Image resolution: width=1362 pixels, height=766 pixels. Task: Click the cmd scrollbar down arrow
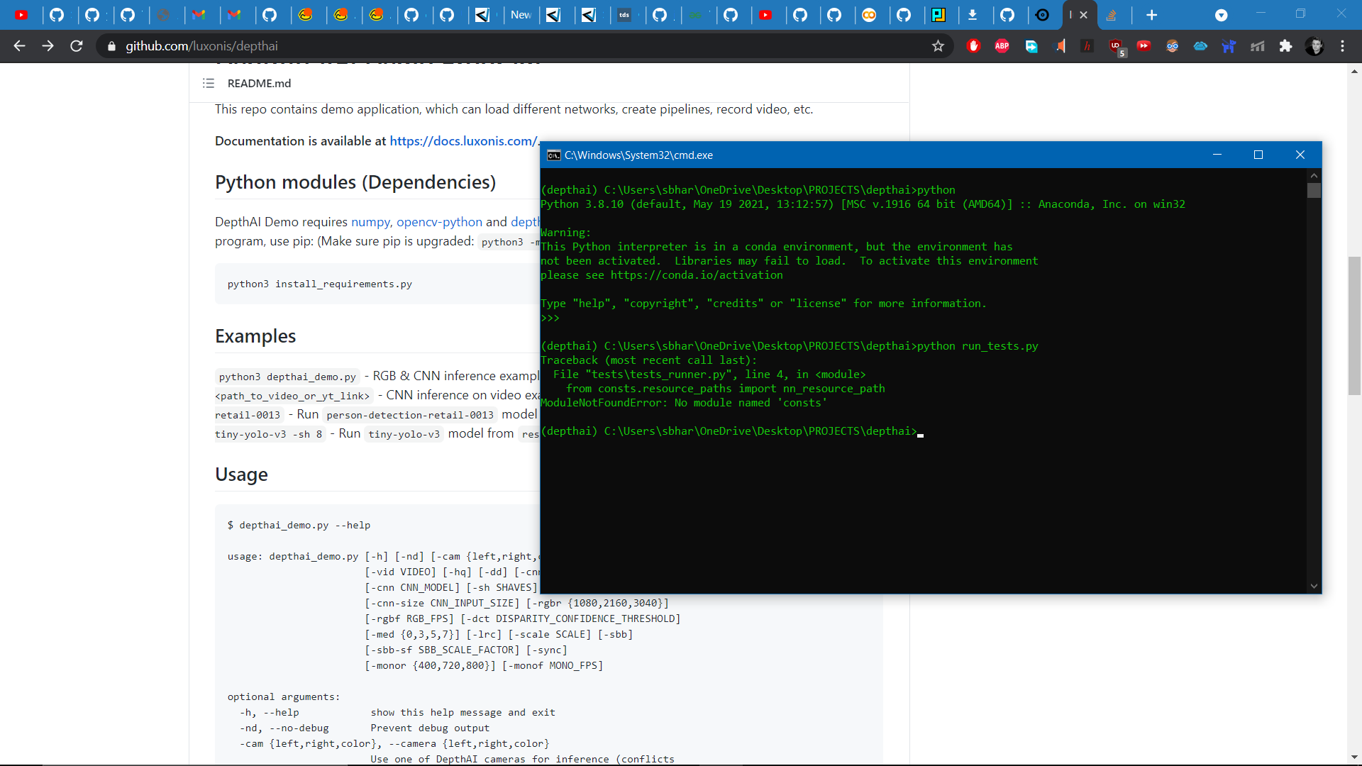[x=1314, y=587]
